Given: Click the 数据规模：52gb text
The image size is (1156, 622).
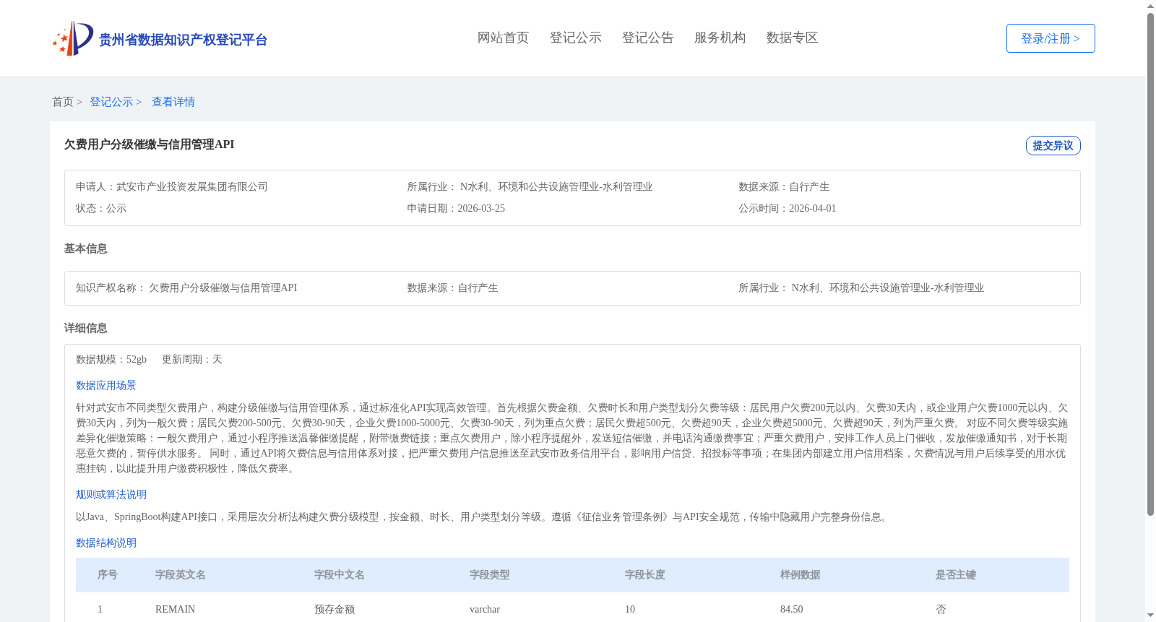Looking at the screenshot, I should [111, 359].
